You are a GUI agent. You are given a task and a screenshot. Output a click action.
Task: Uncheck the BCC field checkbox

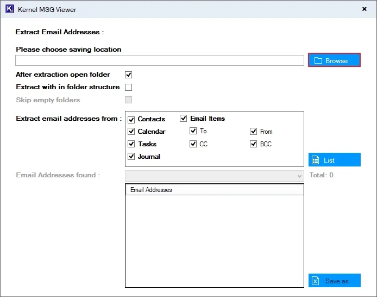coord(254,144)
